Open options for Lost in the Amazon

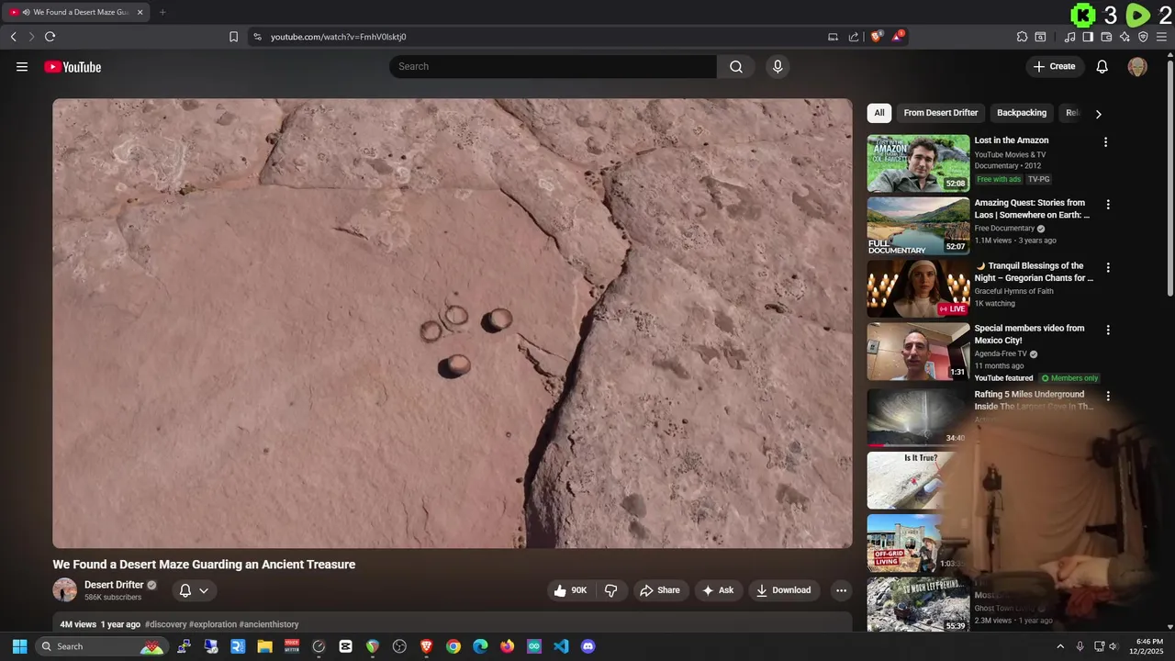pos(1105,142)
